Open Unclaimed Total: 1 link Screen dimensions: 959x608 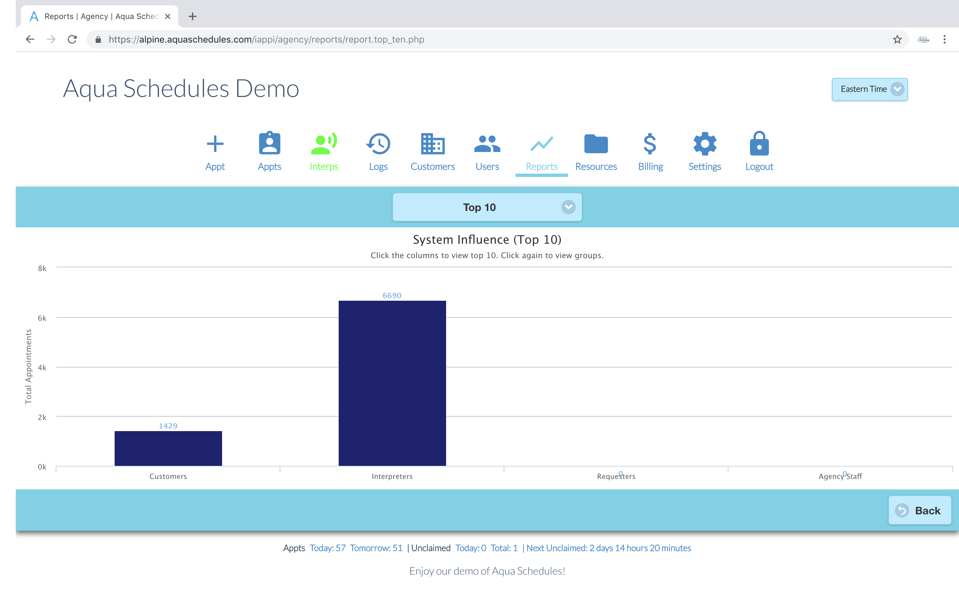(x=504, y=548)
